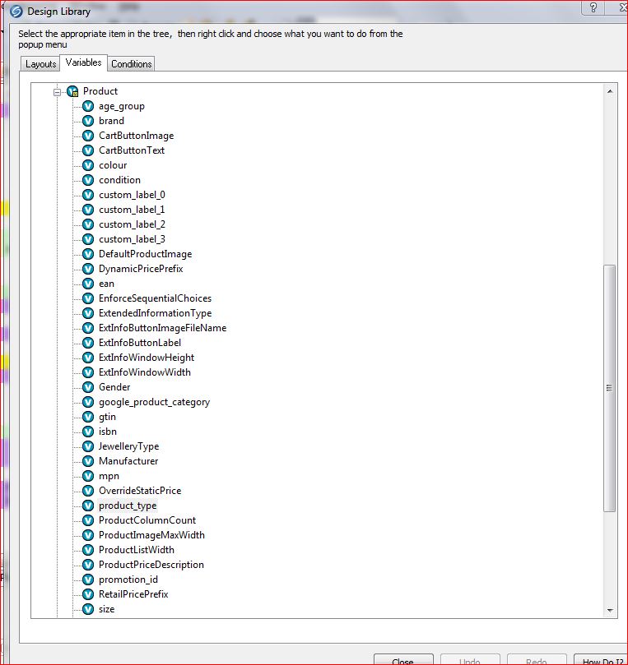Collapse the Product tree node
The height and width of the screenshot is (665, 628).
58,91
